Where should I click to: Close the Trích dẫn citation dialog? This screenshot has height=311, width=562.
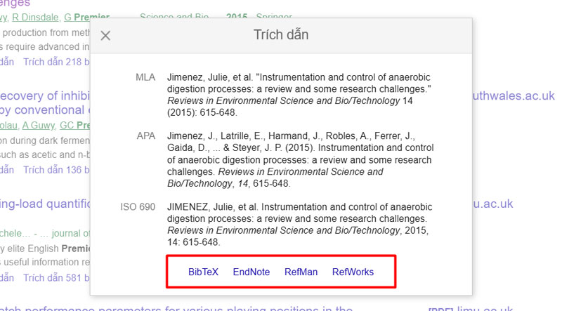(105, 36)
